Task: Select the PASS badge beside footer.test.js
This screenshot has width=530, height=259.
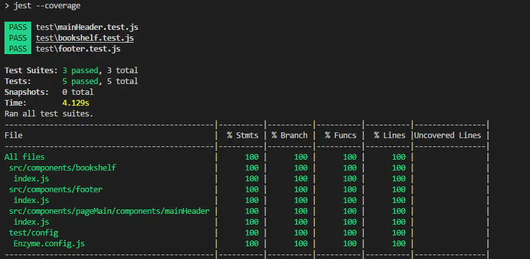Action: pyautogui.click(x=18, y=49)
